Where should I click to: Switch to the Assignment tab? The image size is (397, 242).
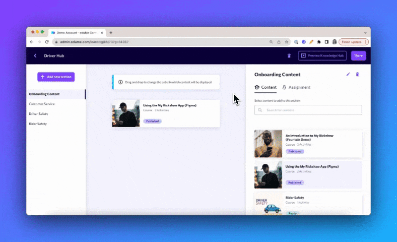point(296,87)
